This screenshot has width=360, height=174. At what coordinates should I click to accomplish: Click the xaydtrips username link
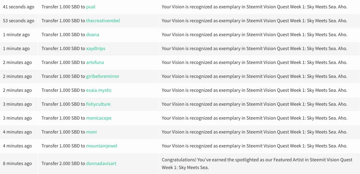coord(96,49)
